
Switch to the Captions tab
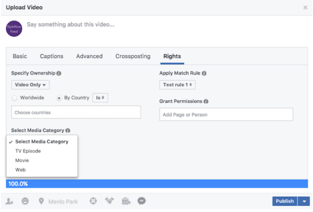pyautogui.click(x=51, y=56)
